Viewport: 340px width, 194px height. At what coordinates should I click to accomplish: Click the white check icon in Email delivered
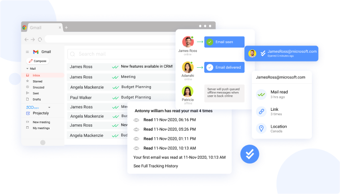click(210, 67)
